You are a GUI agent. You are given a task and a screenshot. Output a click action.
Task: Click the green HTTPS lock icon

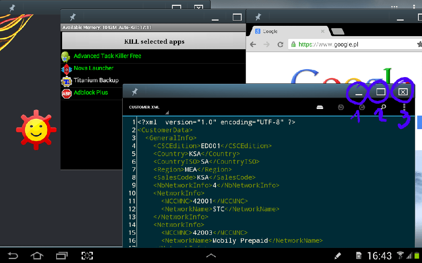click(x=293, y=44)
